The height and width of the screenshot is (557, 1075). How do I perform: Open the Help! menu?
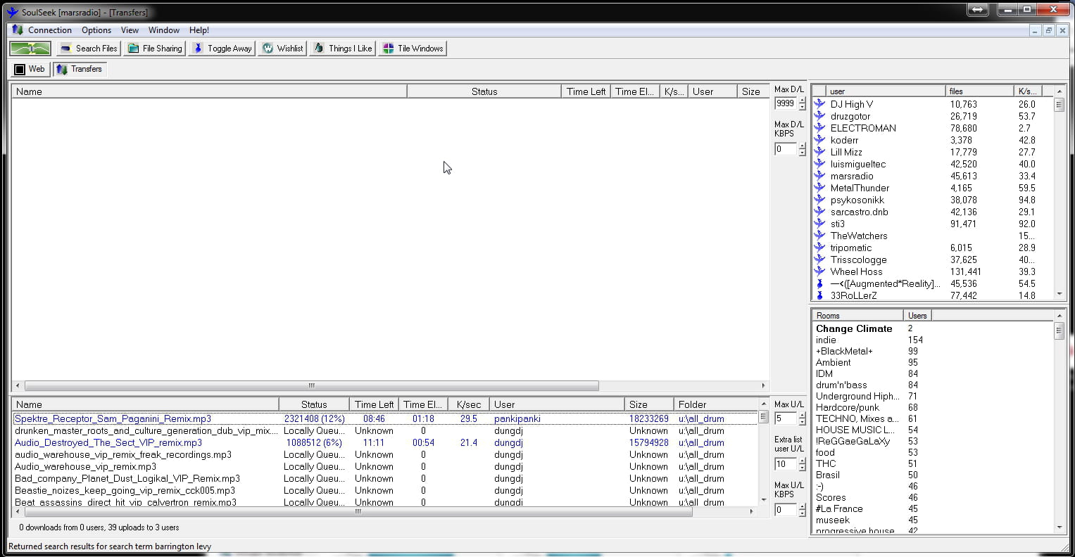coord(199,30)
